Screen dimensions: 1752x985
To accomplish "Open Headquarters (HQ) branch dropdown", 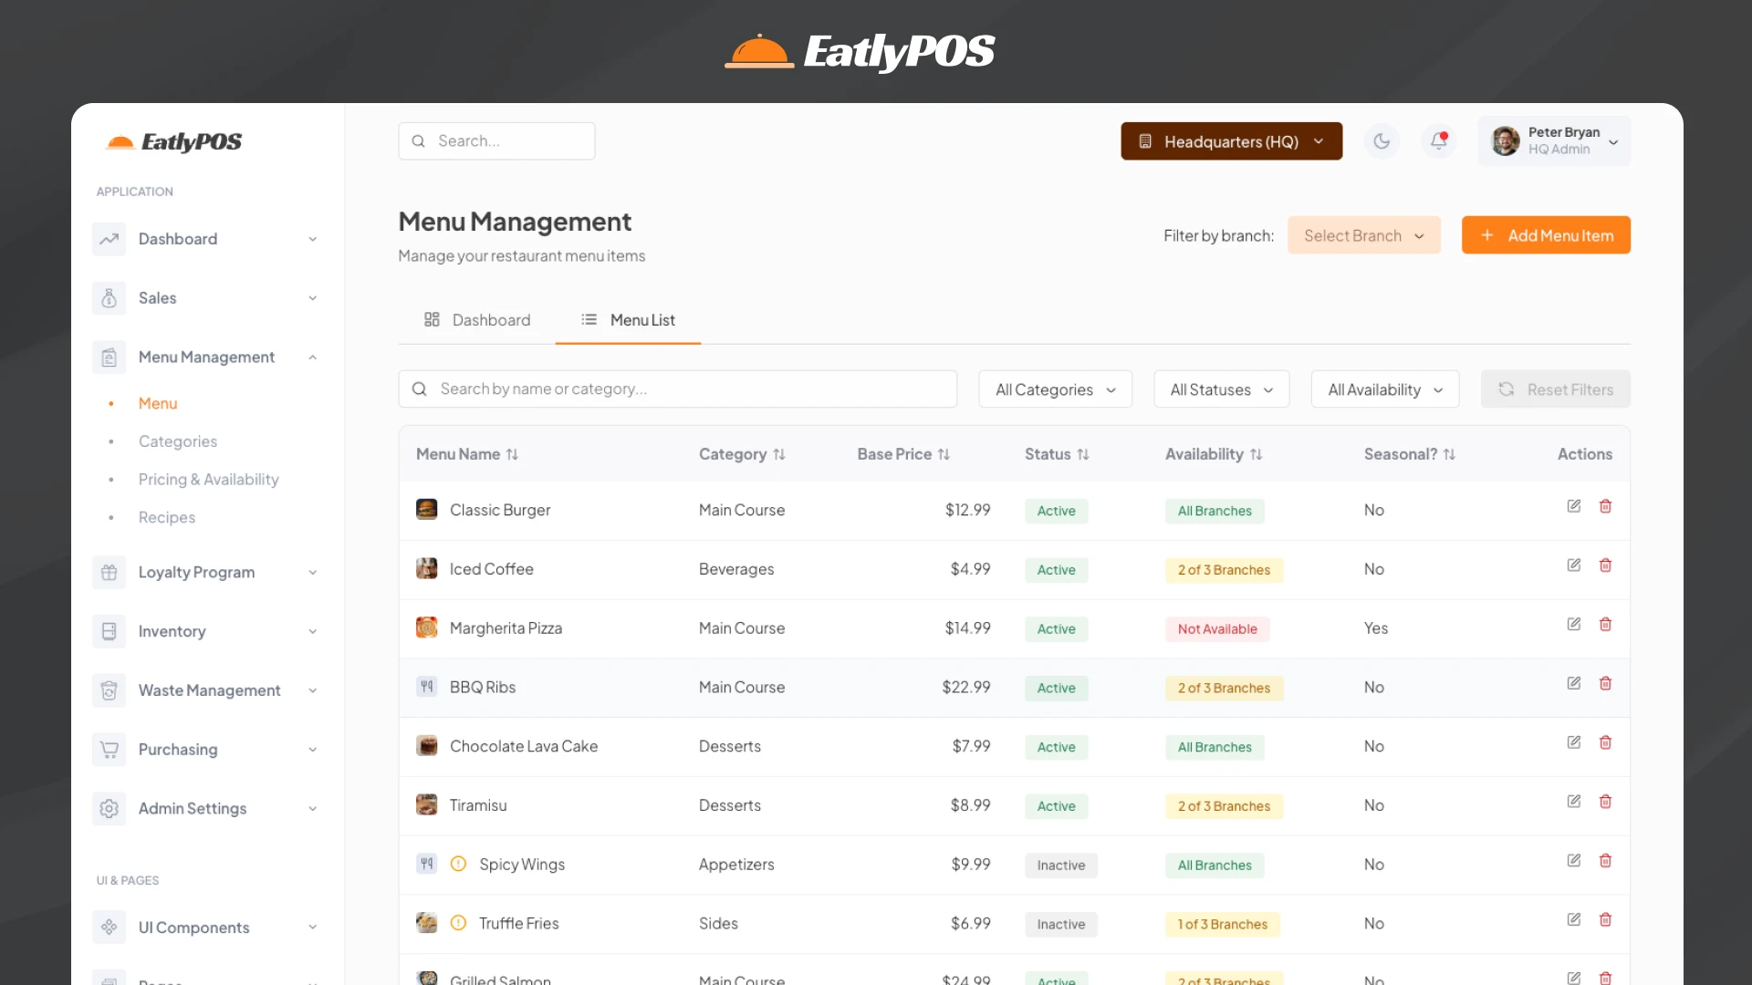I will pos(1231,141).
